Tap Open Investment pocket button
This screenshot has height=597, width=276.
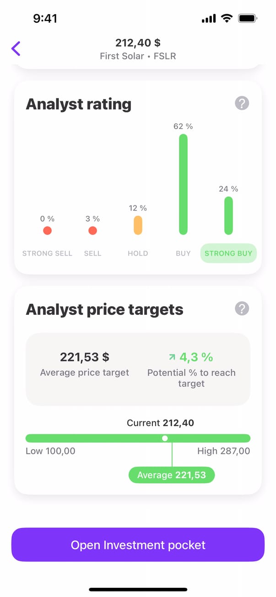pos(138,545)
